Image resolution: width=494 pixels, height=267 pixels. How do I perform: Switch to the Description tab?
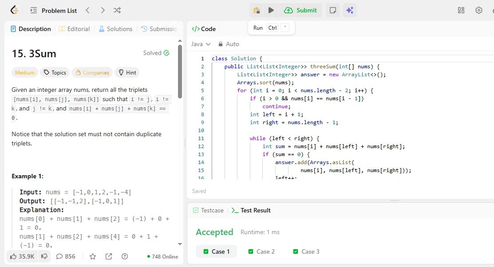click(31, 29)
